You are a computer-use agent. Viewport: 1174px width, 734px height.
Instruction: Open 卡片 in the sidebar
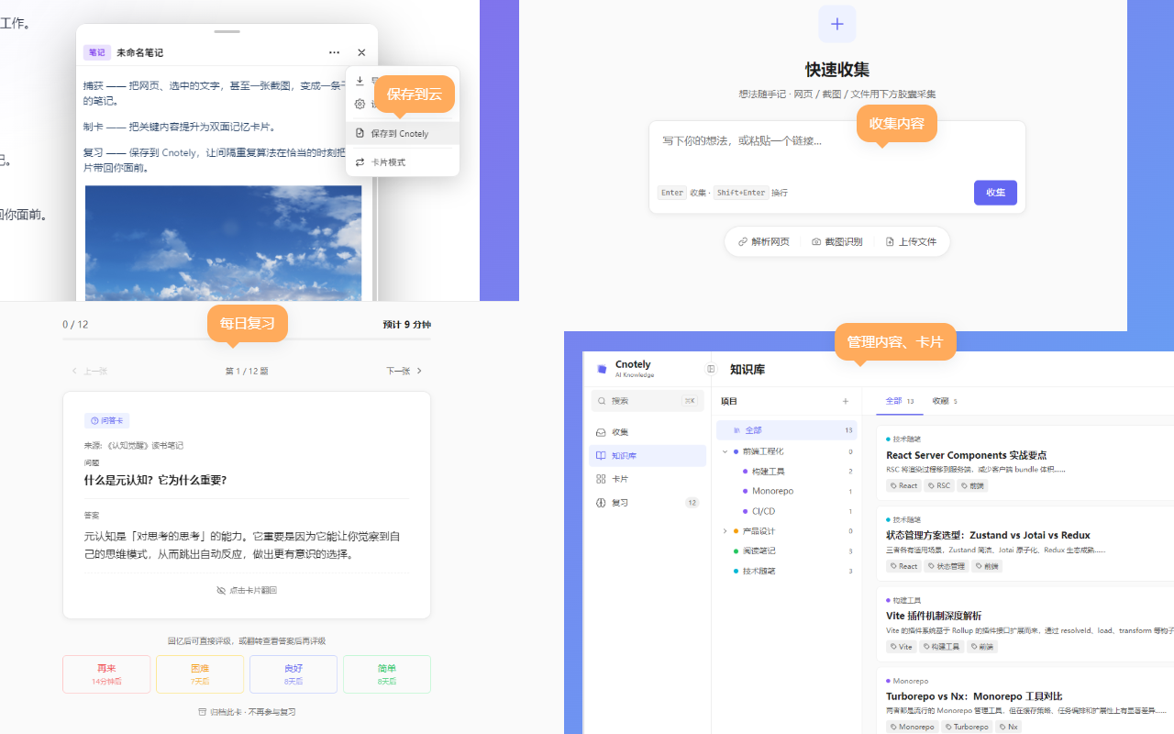(647, 479)
